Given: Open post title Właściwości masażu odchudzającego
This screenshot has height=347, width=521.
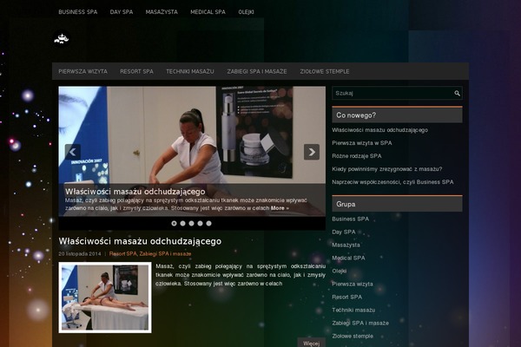Looking at the screenshot, I should [140, 241].
